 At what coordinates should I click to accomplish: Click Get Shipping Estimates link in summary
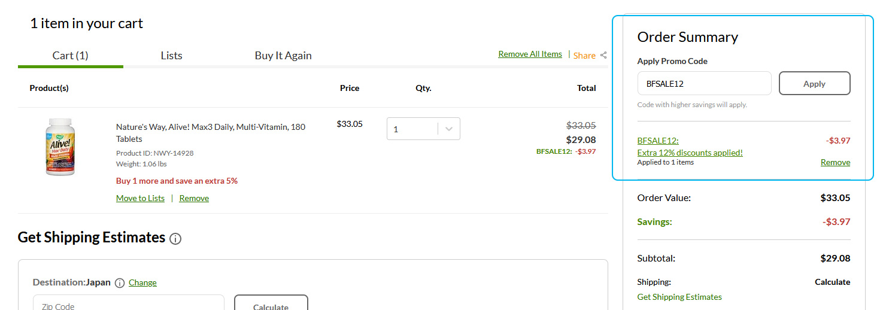(x=679, y=297)
